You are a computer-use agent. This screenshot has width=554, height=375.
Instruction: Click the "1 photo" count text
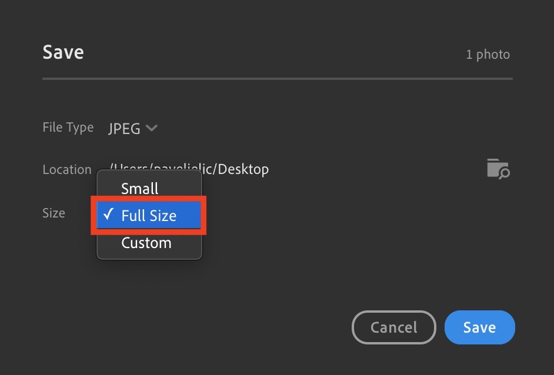488,55
